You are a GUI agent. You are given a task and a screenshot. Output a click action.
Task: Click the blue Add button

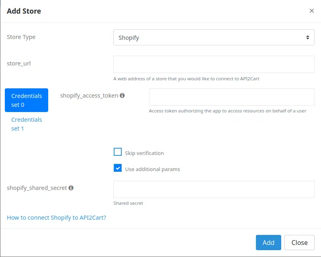point(268,243)
